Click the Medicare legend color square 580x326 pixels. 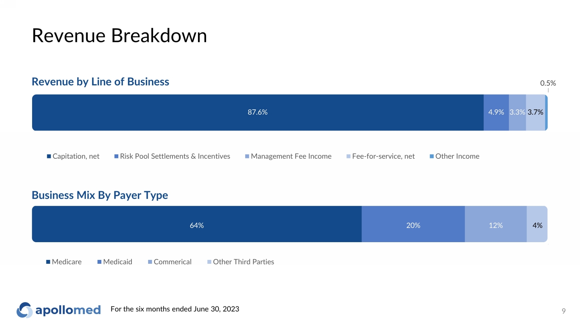pyautogui.click(x=48, y=262)
